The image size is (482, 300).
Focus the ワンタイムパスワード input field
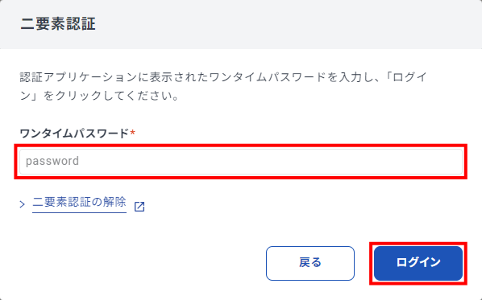click(x=241, y=162)
